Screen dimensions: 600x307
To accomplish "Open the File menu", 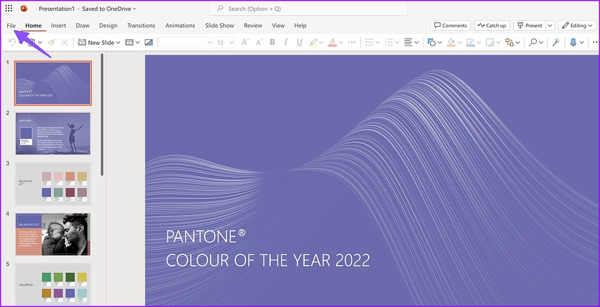I will pyautogui.click(x=11, y=25).
